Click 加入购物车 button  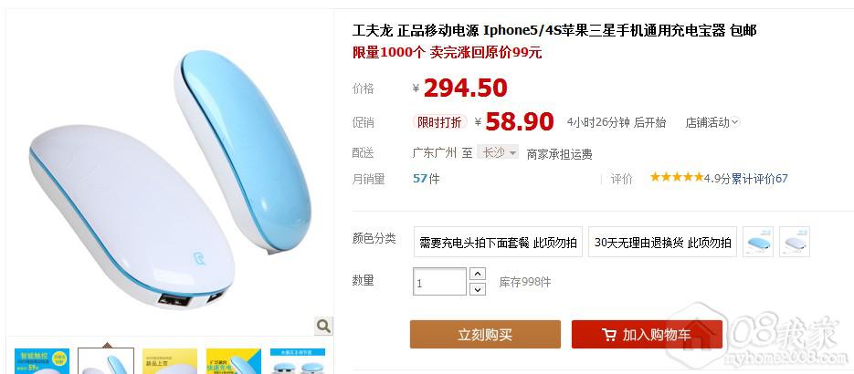coord(647,334)
